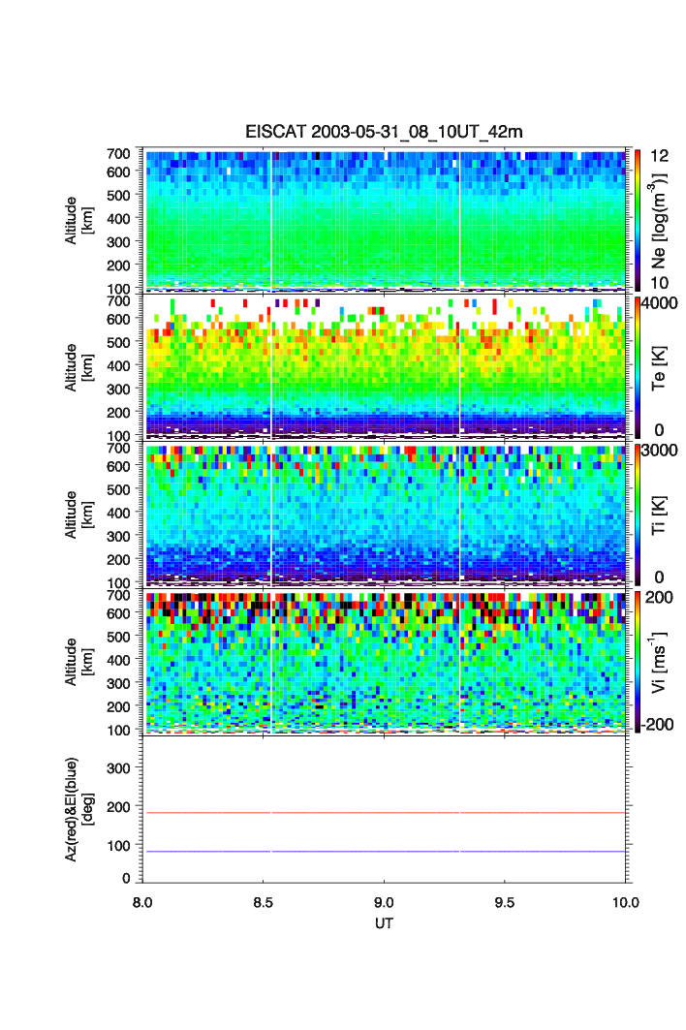This screenshot has height=1030, width=686.
Task: Click the EISCAT 2003-05-31 plot title
Action: (384, 133)
